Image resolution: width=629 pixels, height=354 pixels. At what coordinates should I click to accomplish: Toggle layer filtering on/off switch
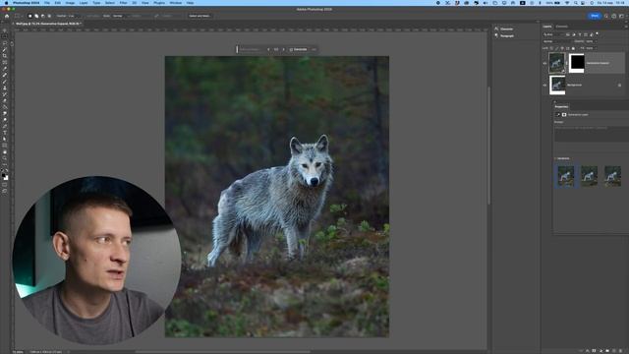pyautogui.click(x=597, y=33)
